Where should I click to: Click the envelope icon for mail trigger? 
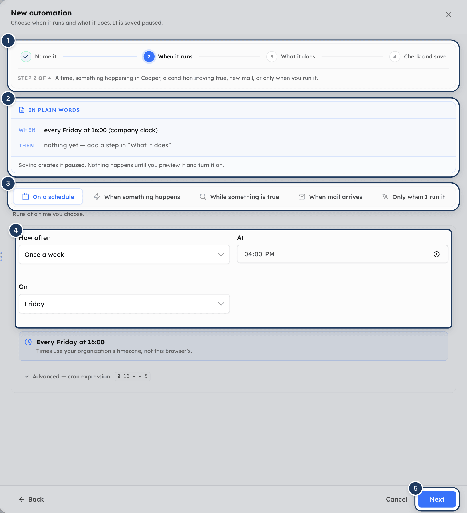[x=302, y=197]
